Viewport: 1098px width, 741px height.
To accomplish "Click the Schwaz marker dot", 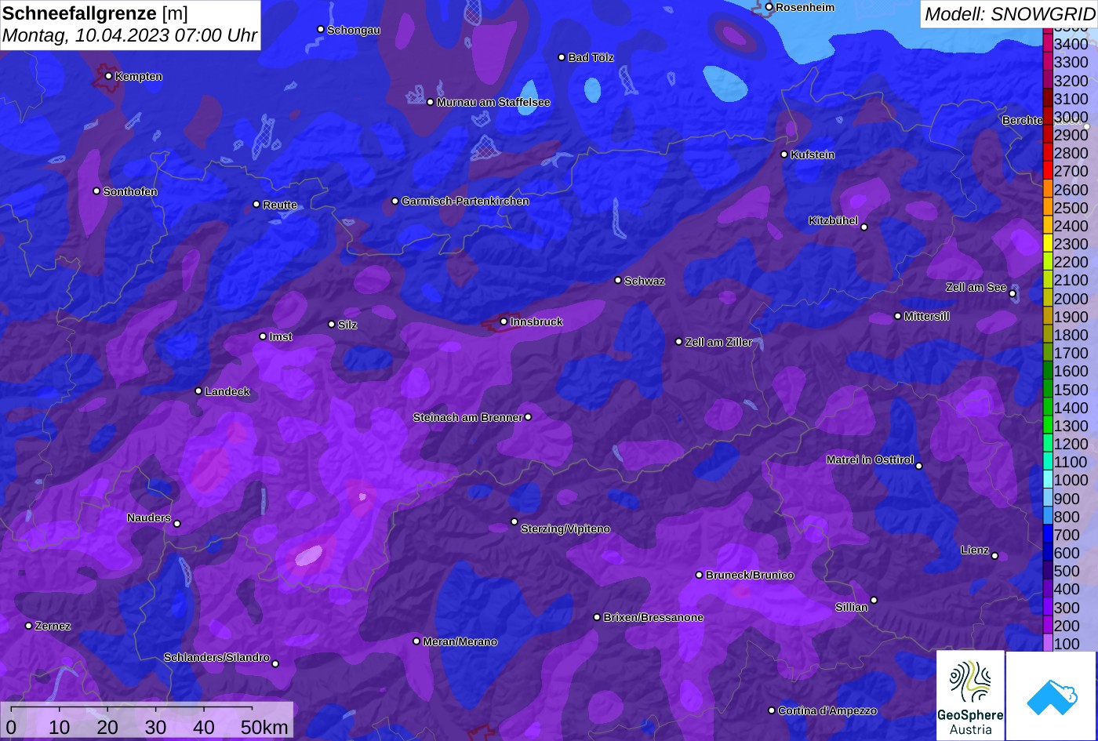I will pos(617,280).
